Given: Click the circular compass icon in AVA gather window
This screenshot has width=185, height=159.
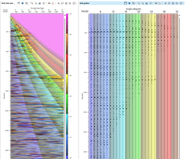Looking at the screenshot, I should [x=181, y=3].
